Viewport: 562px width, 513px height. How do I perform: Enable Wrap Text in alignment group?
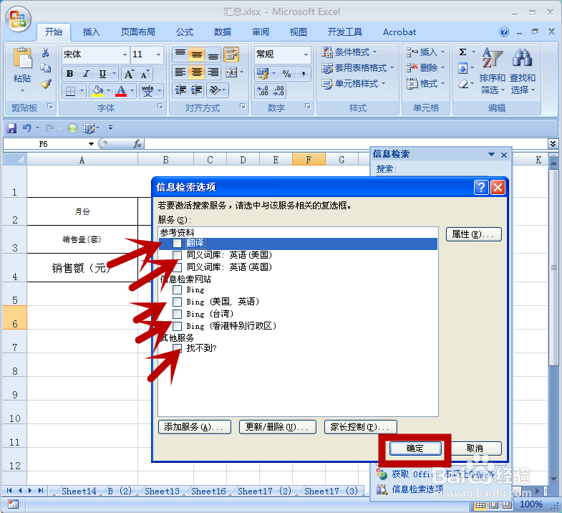[231, 54]
